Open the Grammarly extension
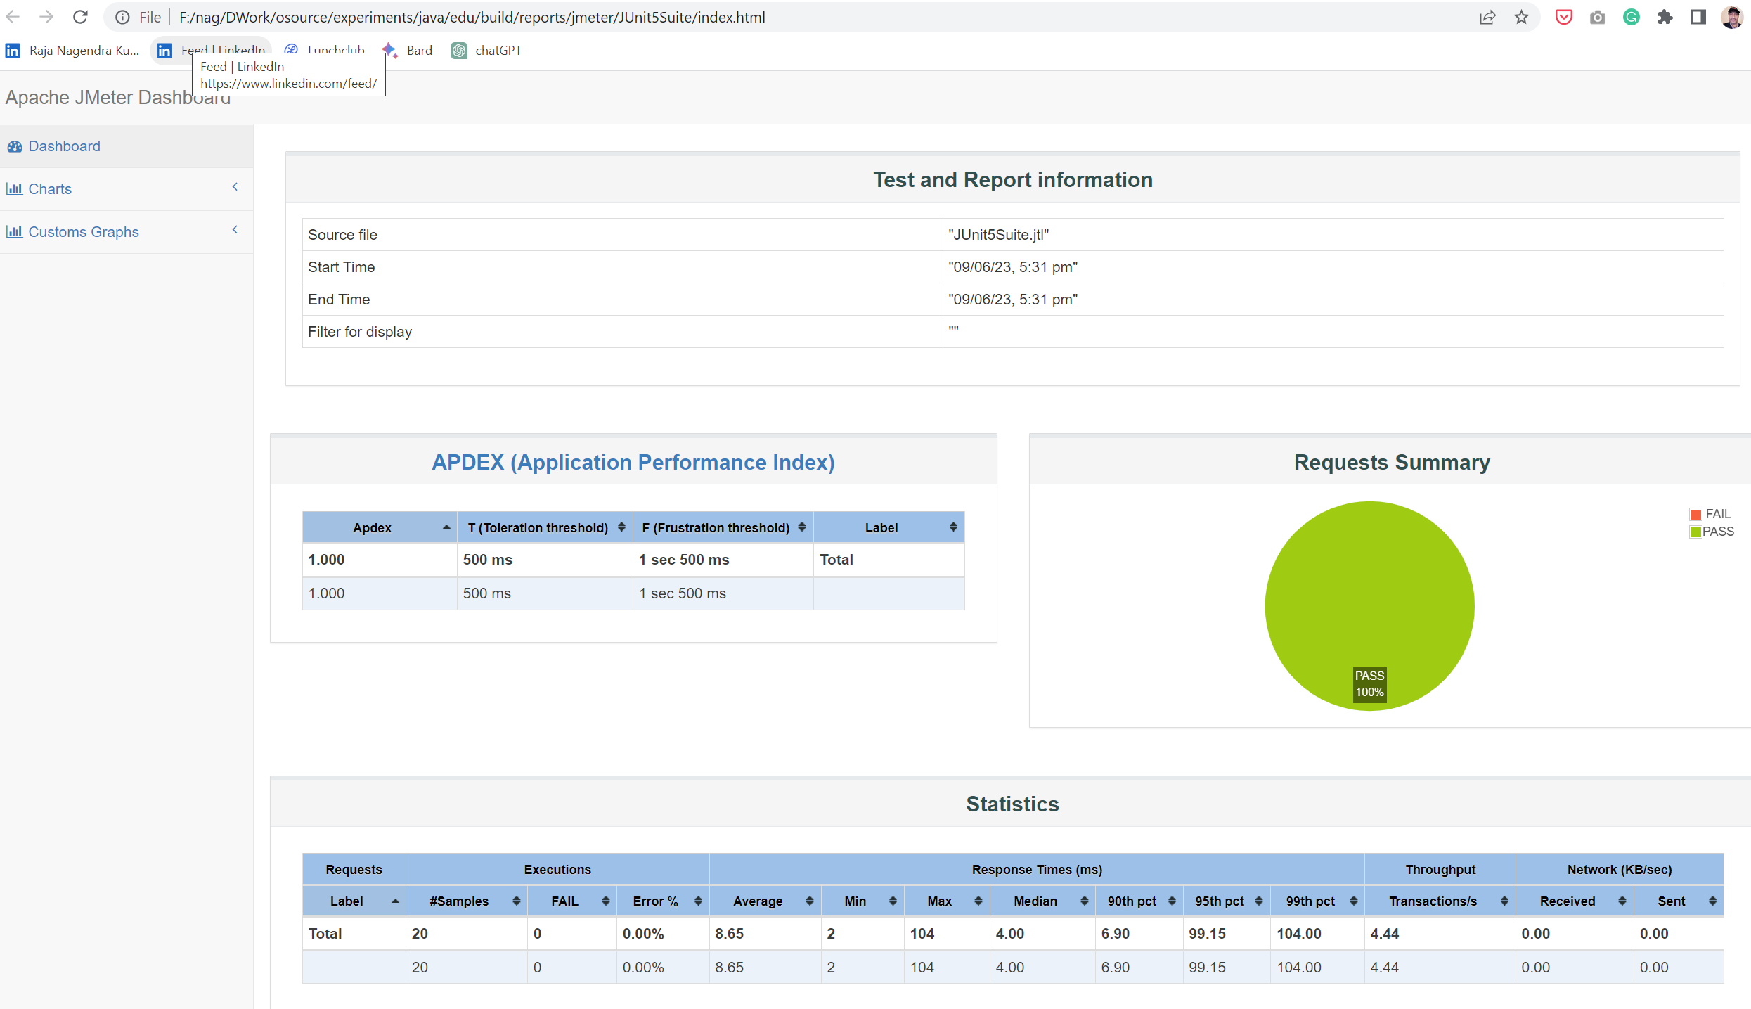The height and width of the screenshot is (1009, 1751). [x=1631, y=17]
